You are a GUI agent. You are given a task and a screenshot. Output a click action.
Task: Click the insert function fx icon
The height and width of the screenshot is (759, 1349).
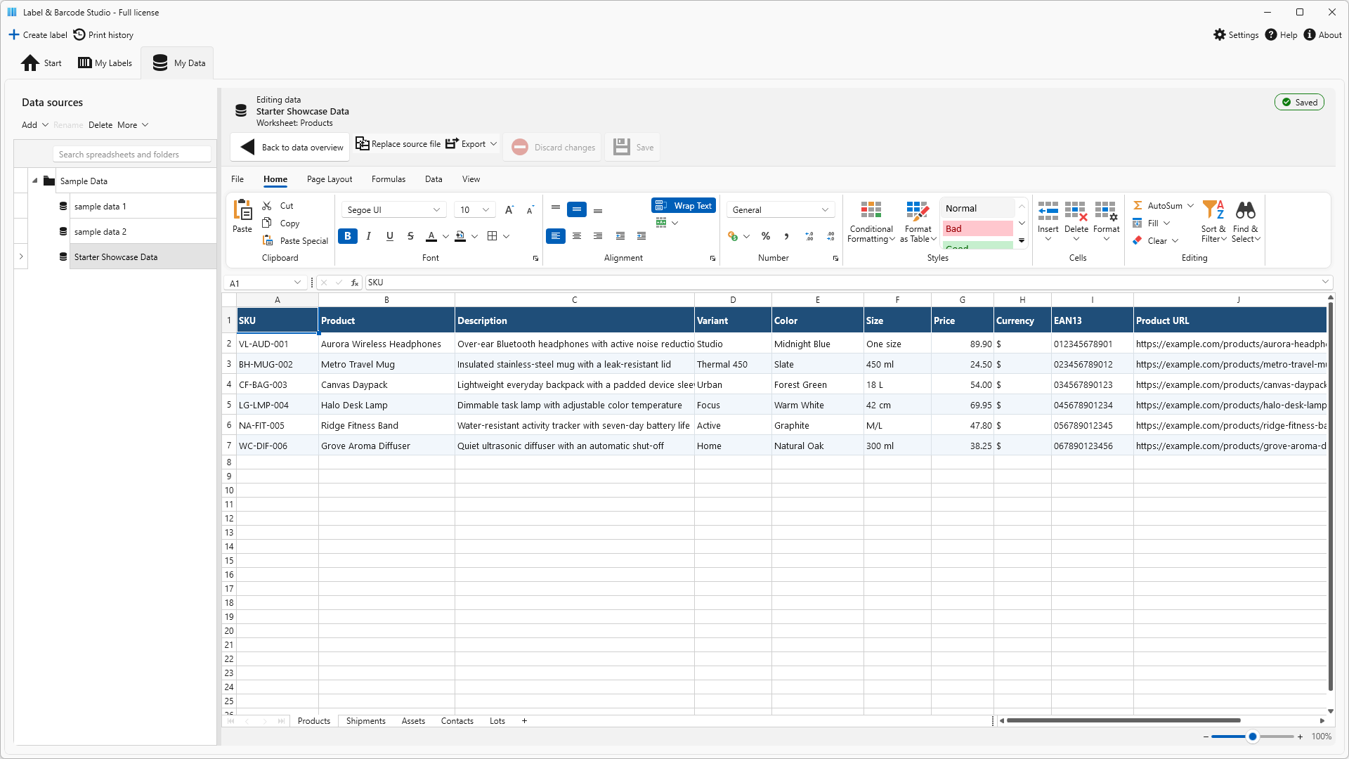[355, 283]
